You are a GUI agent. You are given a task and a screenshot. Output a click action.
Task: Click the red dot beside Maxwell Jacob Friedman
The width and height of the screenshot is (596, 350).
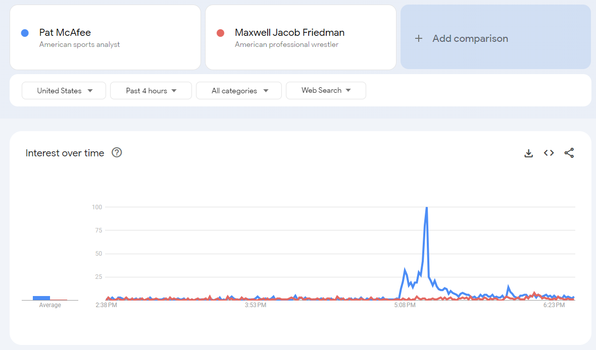point(220,33)
